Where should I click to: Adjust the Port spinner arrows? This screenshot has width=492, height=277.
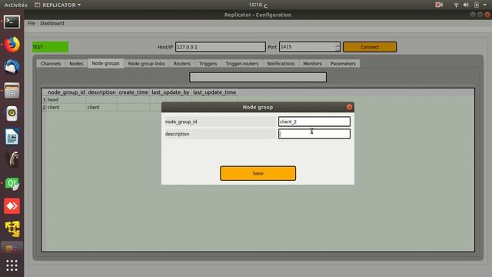(x=337, y=47)
